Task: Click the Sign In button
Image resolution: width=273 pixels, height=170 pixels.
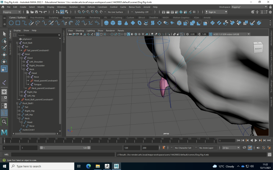Action: pyautogui.click(x=212, y=12)
